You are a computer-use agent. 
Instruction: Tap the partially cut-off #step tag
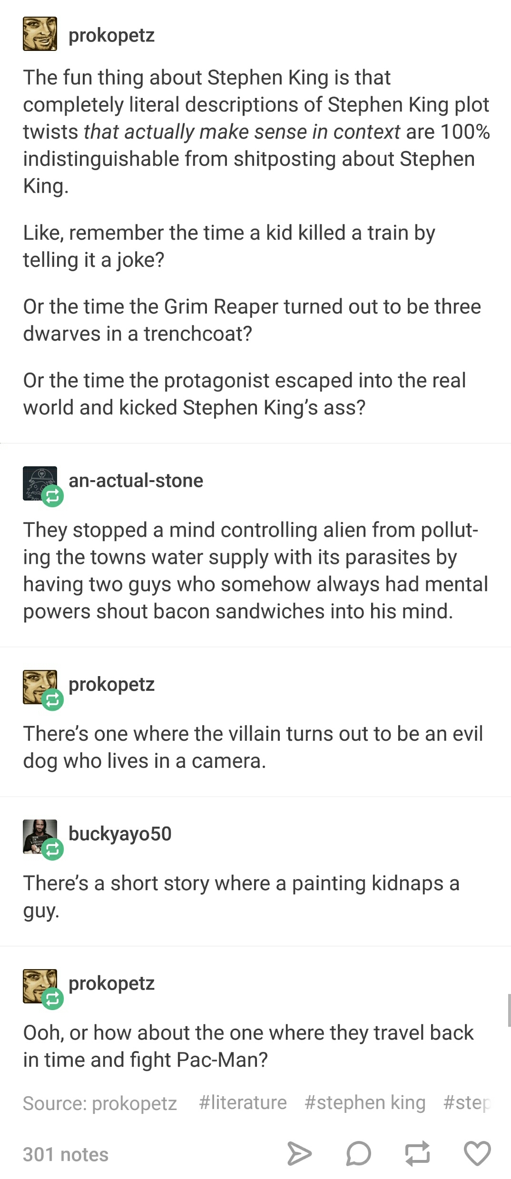pos(466,1102)
